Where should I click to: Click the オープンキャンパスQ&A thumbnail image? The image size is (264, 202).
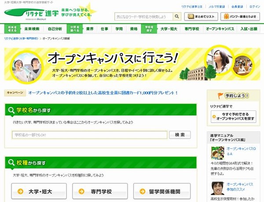(x=217, y=153)
